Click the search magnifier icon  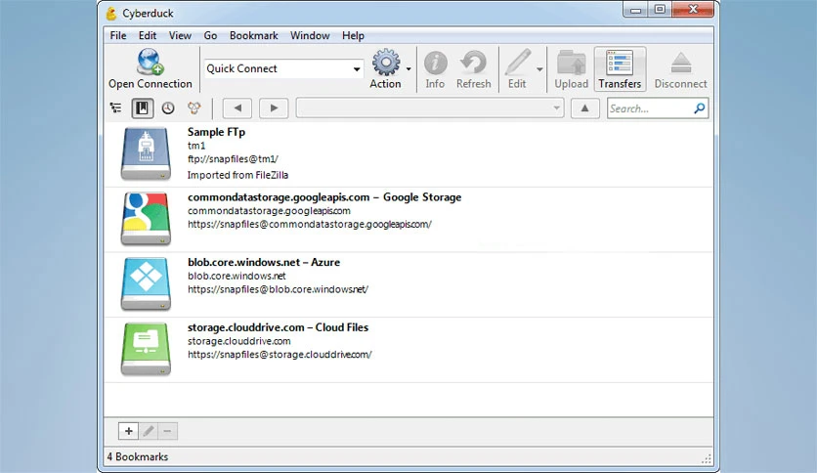tap(700, 107)
